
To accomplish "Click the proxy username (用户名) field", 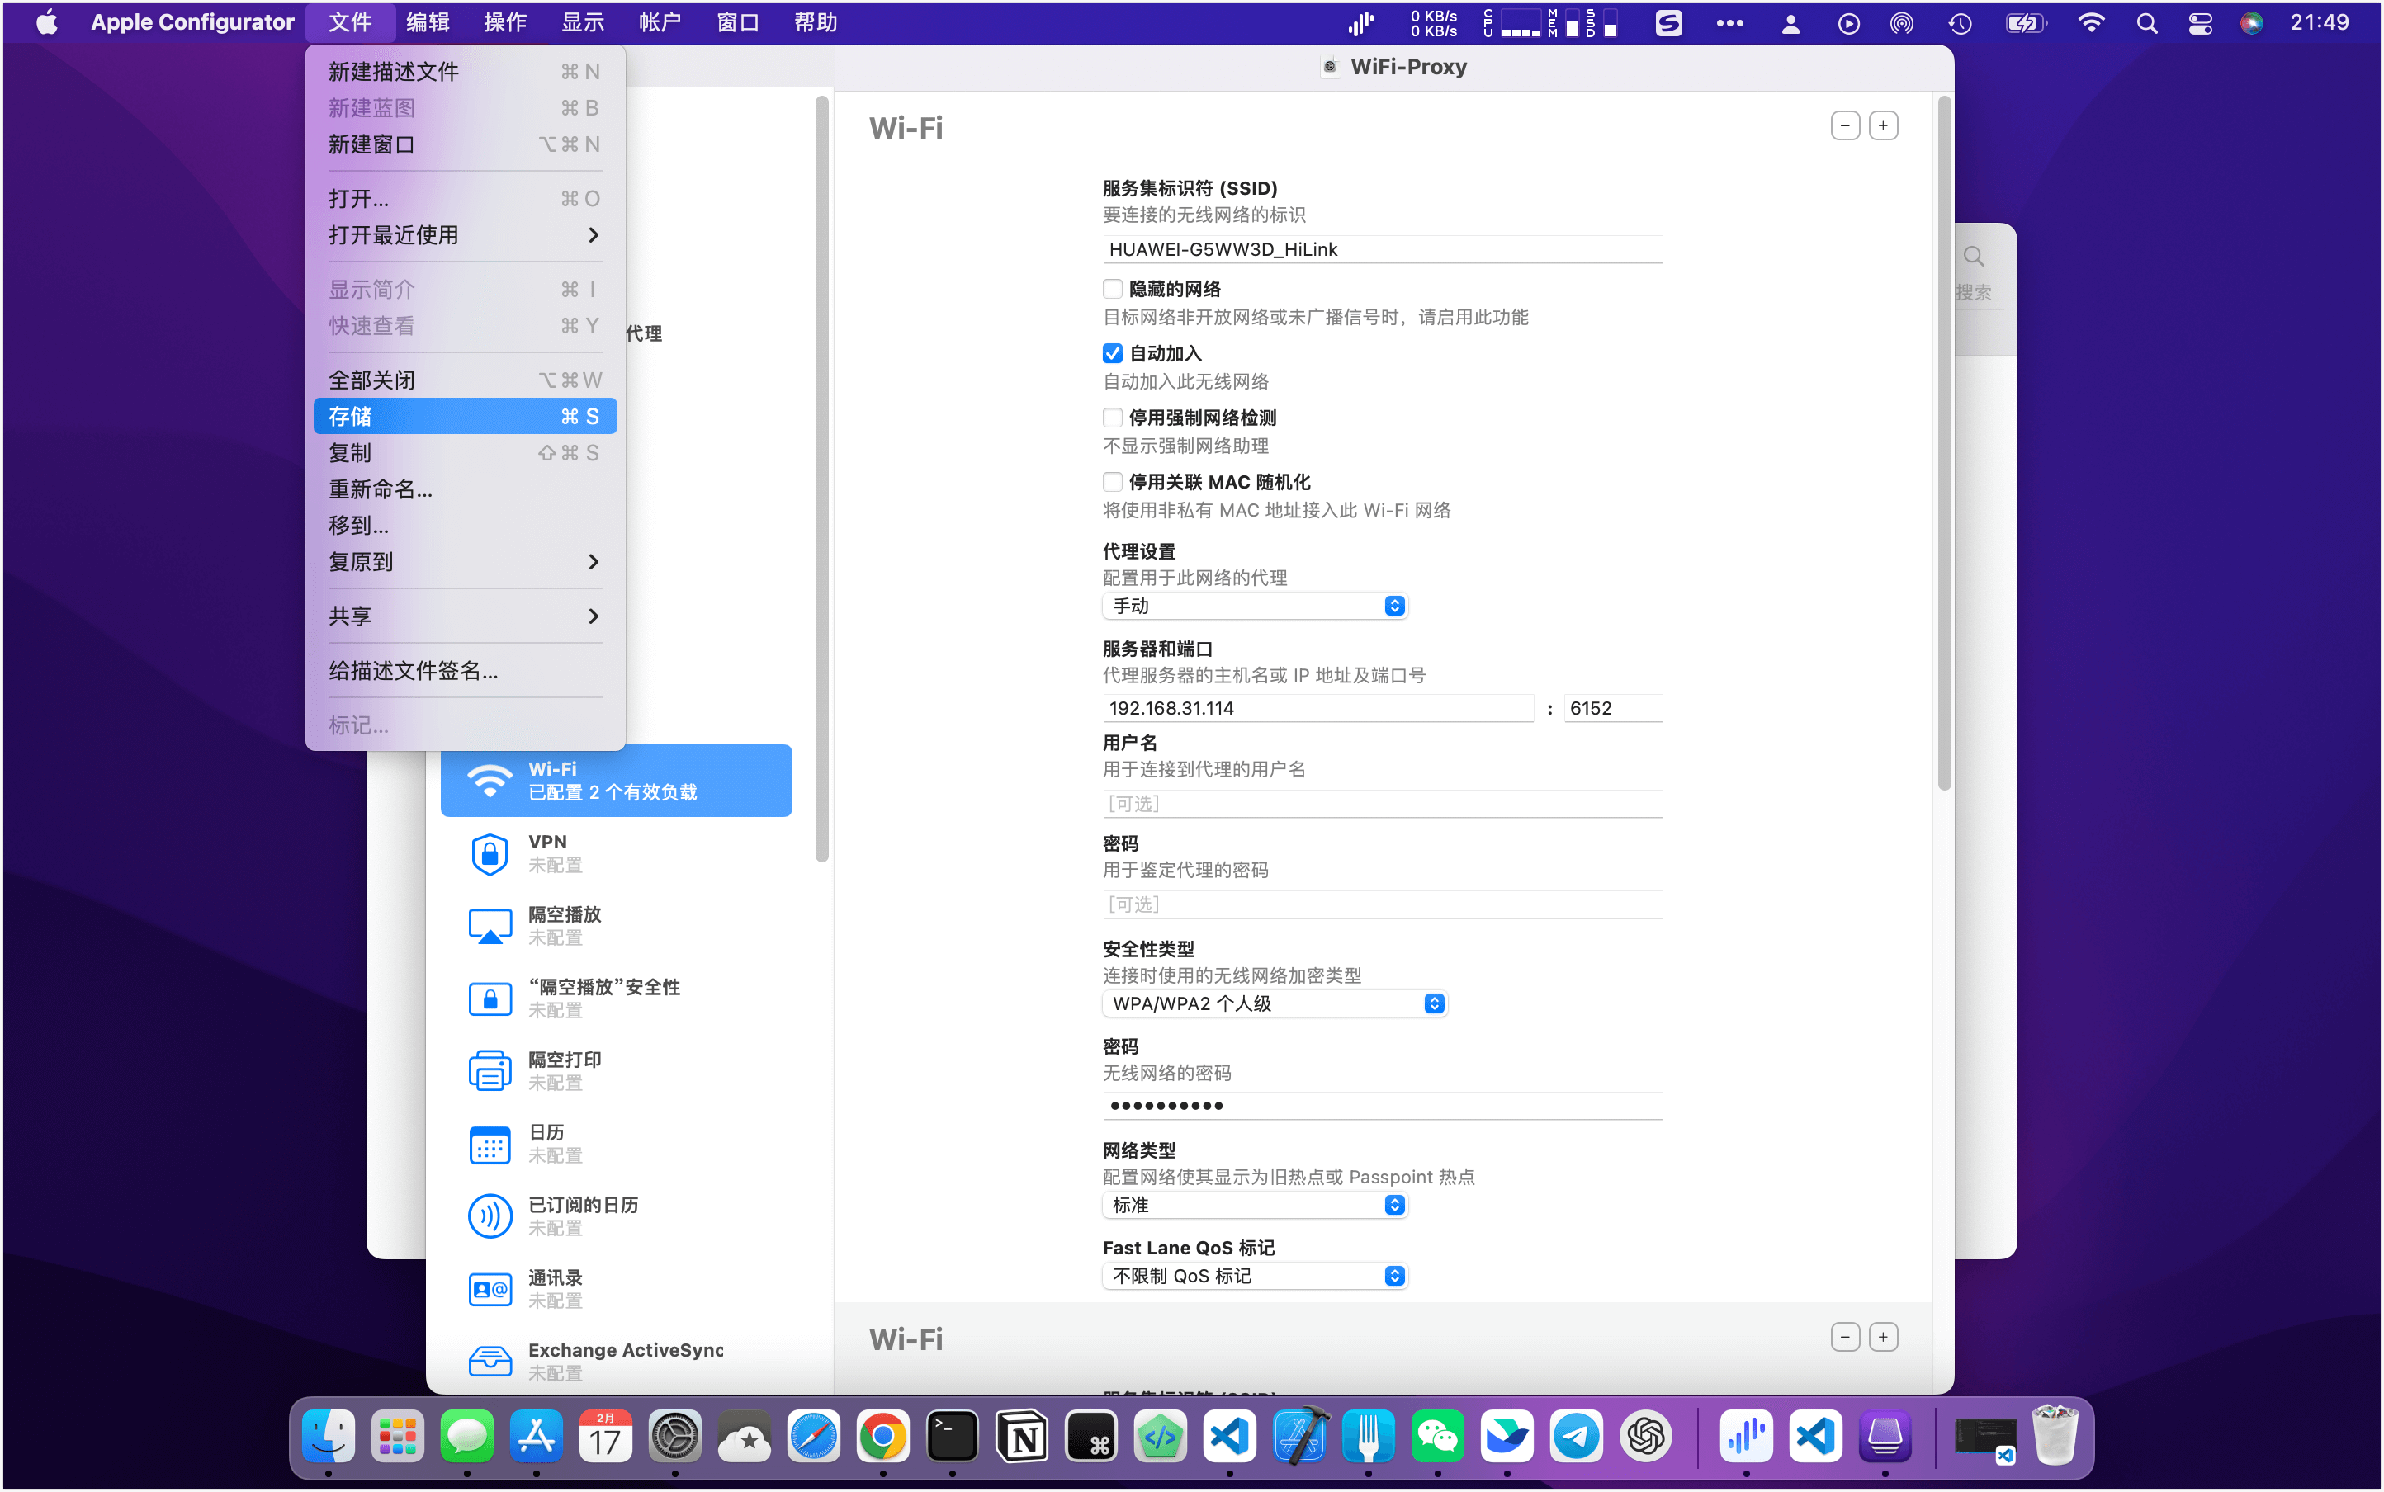I will (1382, 805).
